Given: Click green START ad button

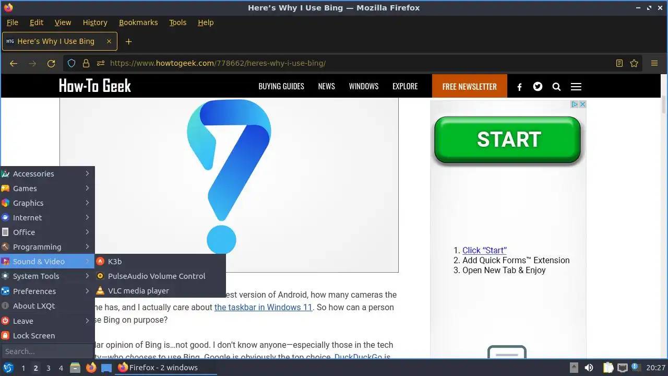Looking at the screenshot, I should [508, 140].
